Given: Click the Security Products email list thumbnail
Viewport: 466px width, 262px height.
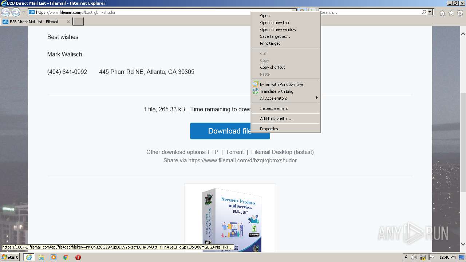Looking at the screenshot, I should coord(230,218).
